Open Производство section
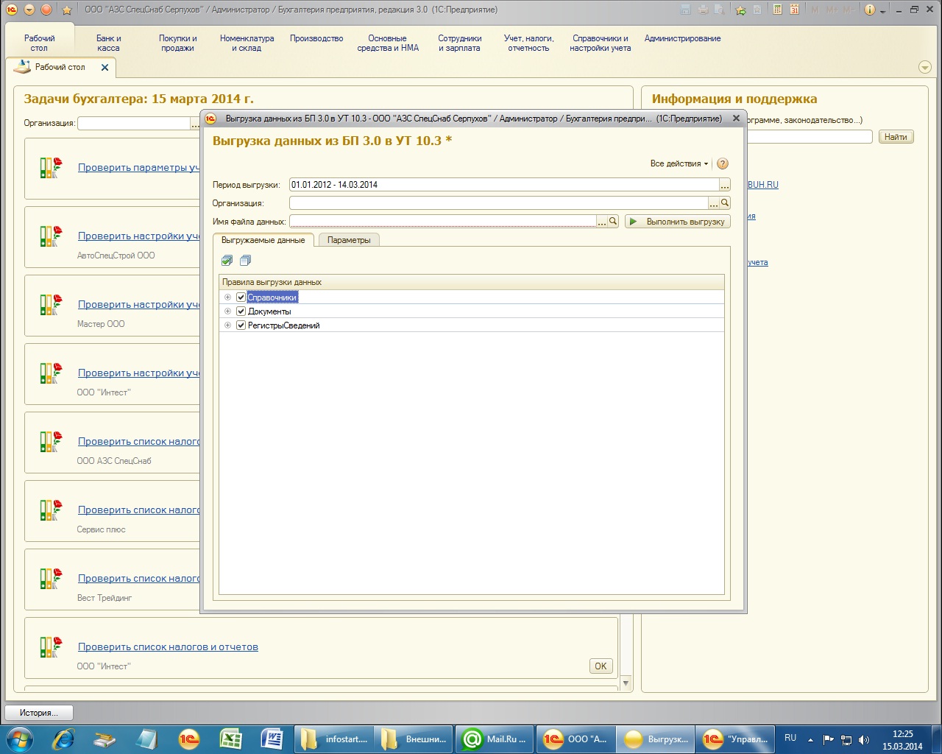The width and height of the screenshot is (942, 754). tap(316, 38)
